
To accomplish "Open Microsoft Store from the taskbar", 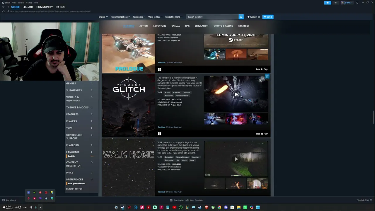I will (232, 207).
